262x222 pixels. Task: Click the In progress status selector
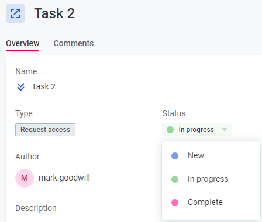click(x=196, y=130)
